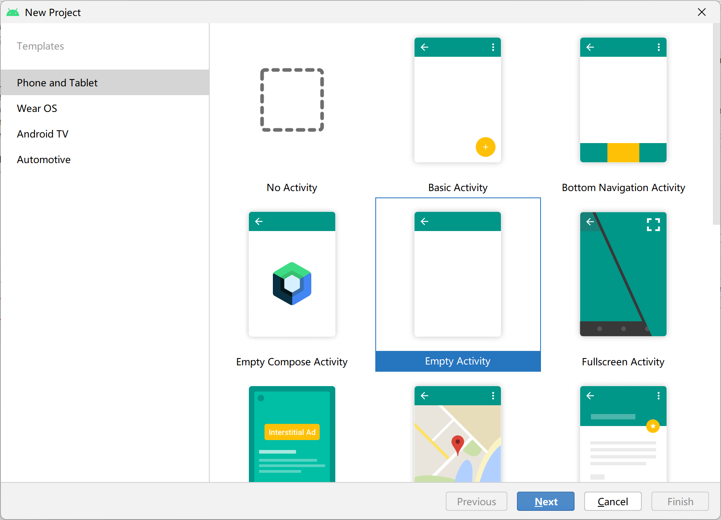Click the Next button
Image resolution: width=721 pixels, height=520 pixels.
546,501
